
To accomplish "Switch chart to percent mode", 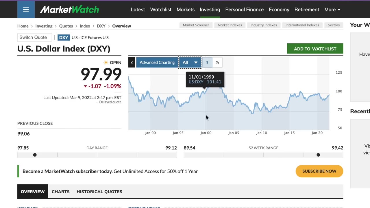I will pyautogui.click(x=217, y=62).
